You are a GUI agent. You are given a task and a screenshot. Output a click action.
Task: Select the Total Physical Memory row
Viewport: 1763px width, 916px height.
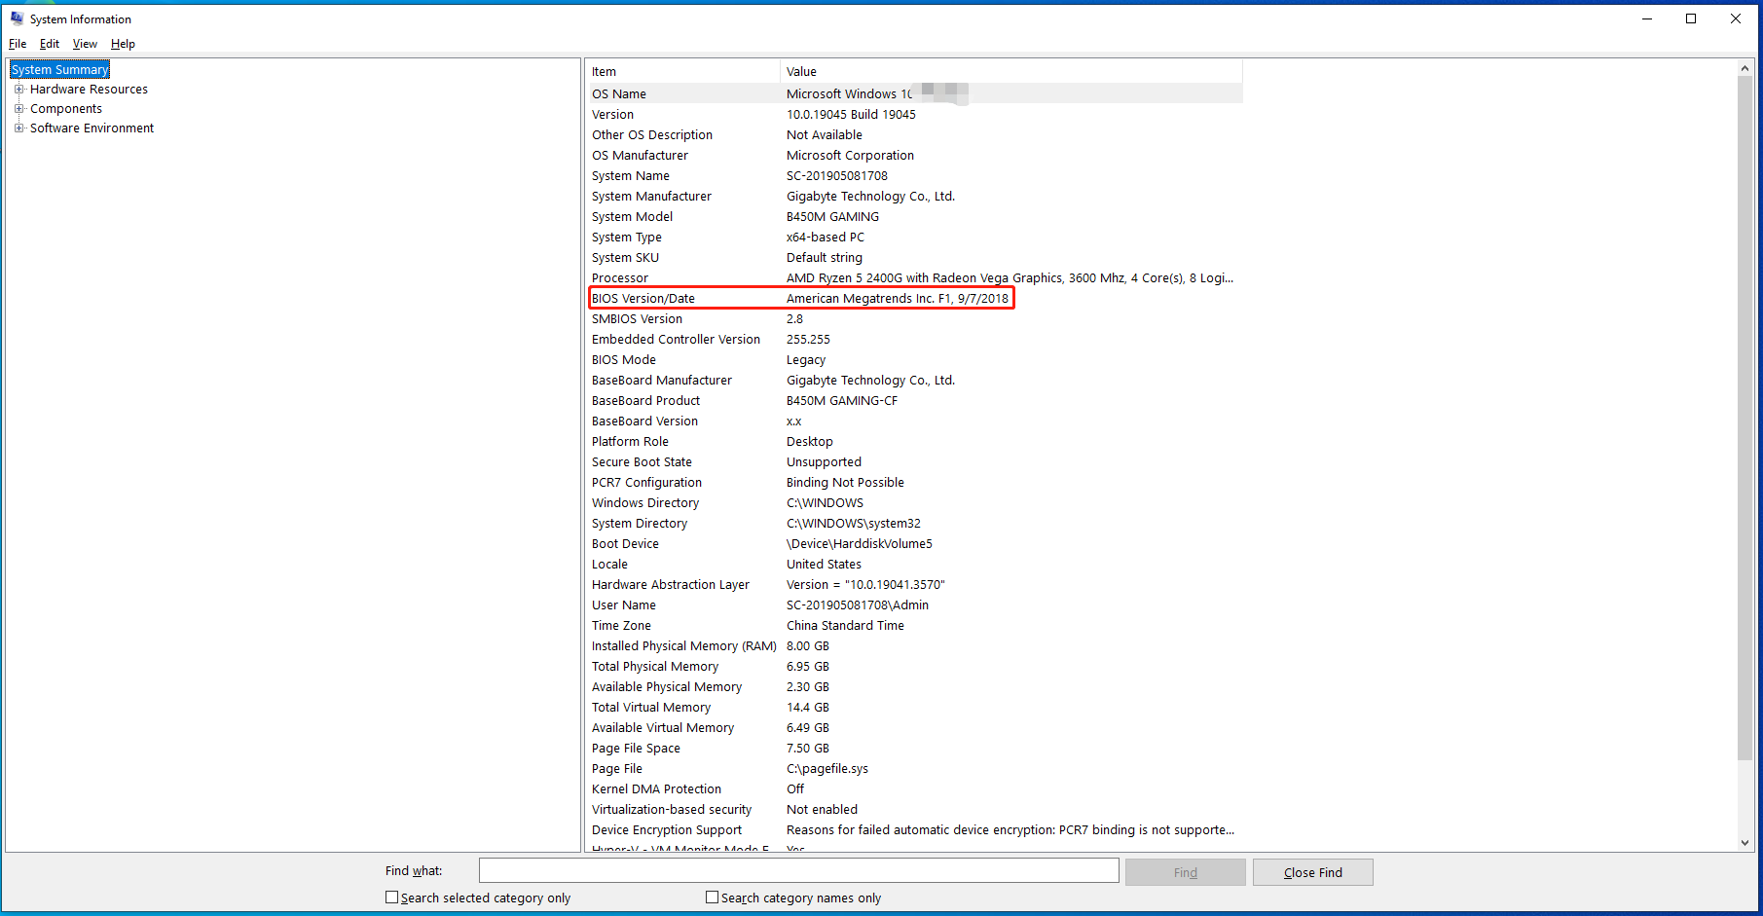click(x=914, y=666)
